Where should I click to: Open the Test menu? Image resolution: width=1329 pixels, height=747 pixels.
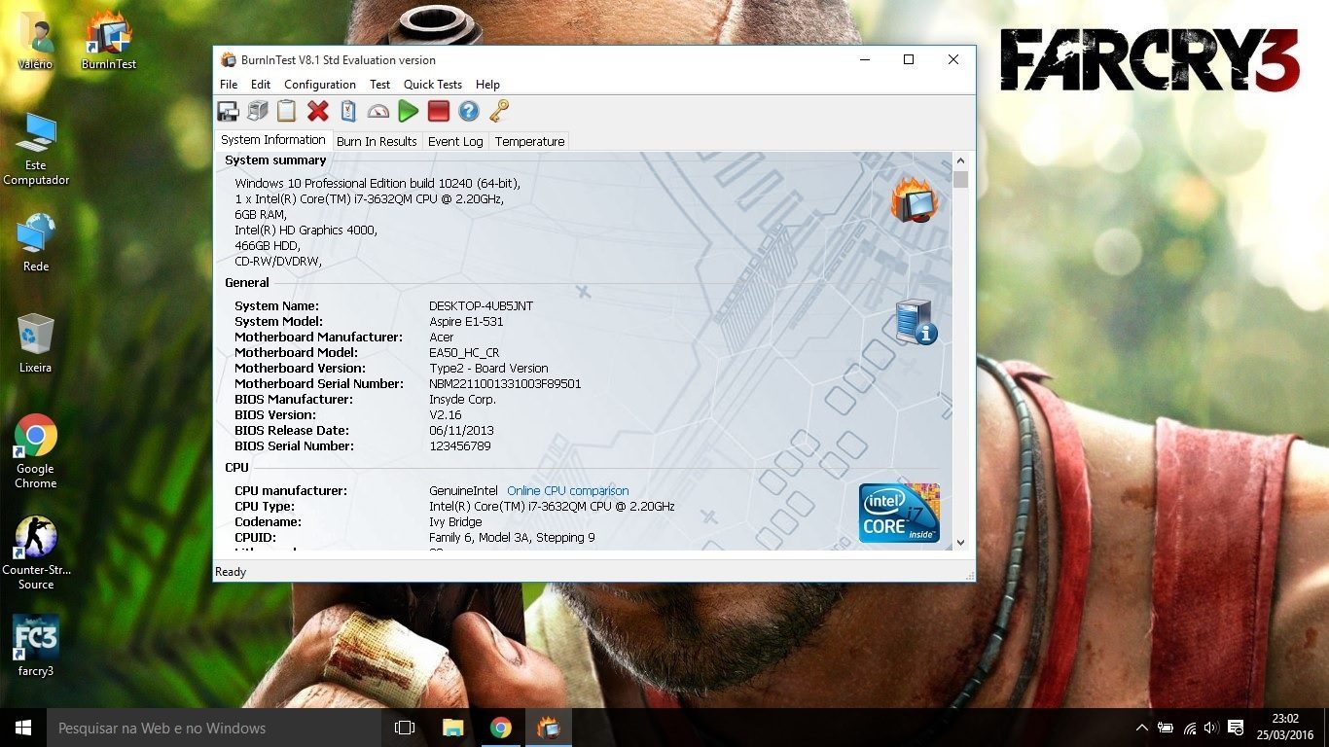click(x=379, y=85)
